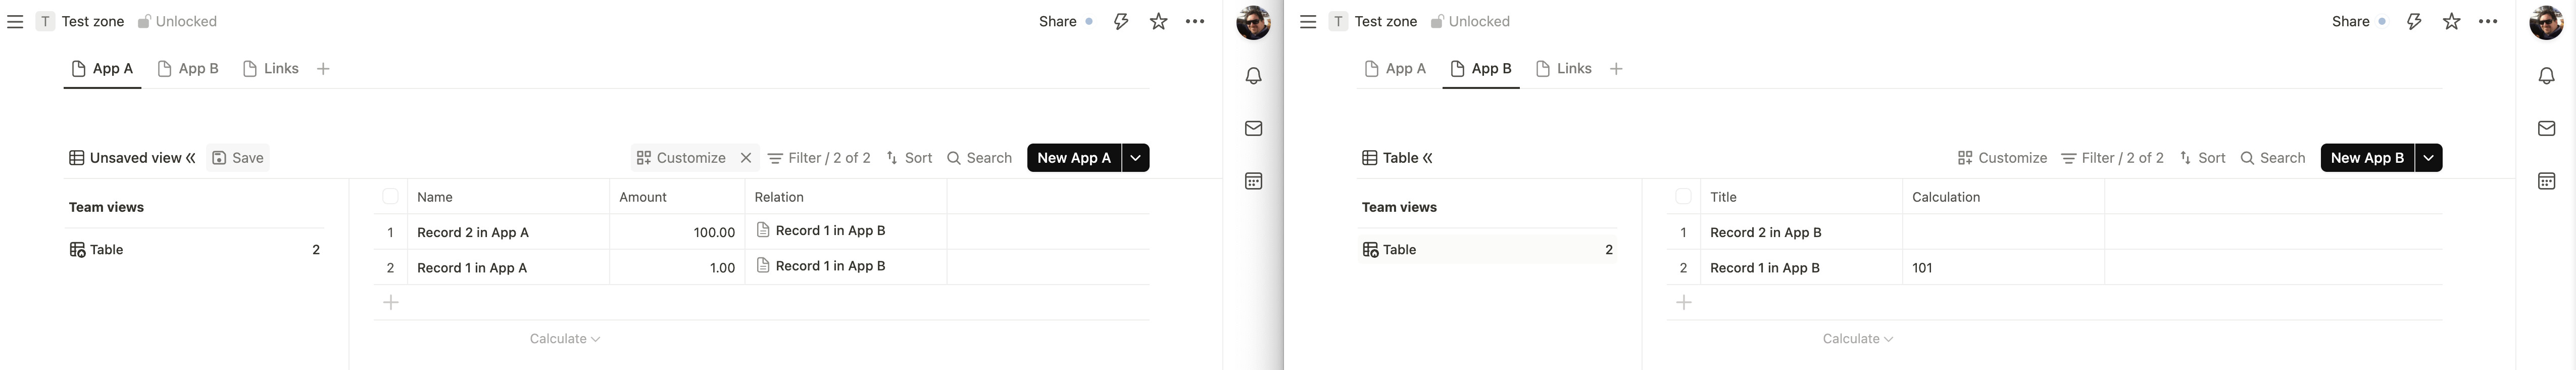The image size is (2576, 370).
Task: Close the Customize panel with the X
Action: click(745, 158)
